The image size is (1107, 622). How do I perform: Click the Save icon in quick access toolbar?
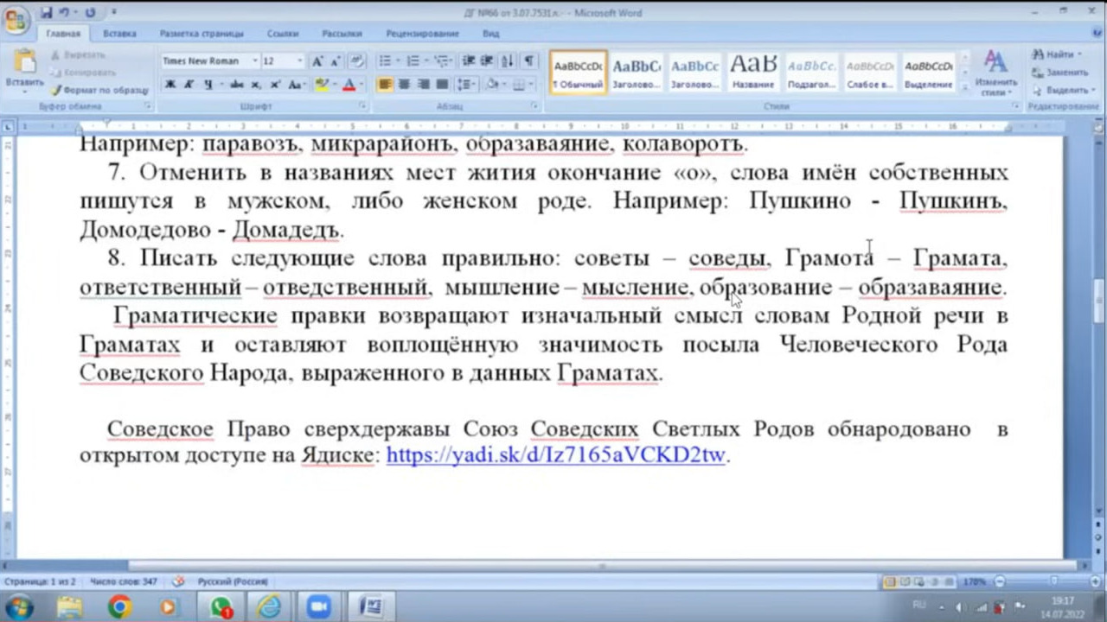(x=47, y=13)
